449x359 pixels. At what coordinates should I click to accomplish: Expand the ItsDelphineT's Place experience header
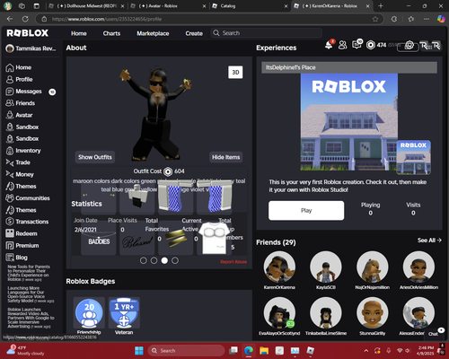click(349, 67)
